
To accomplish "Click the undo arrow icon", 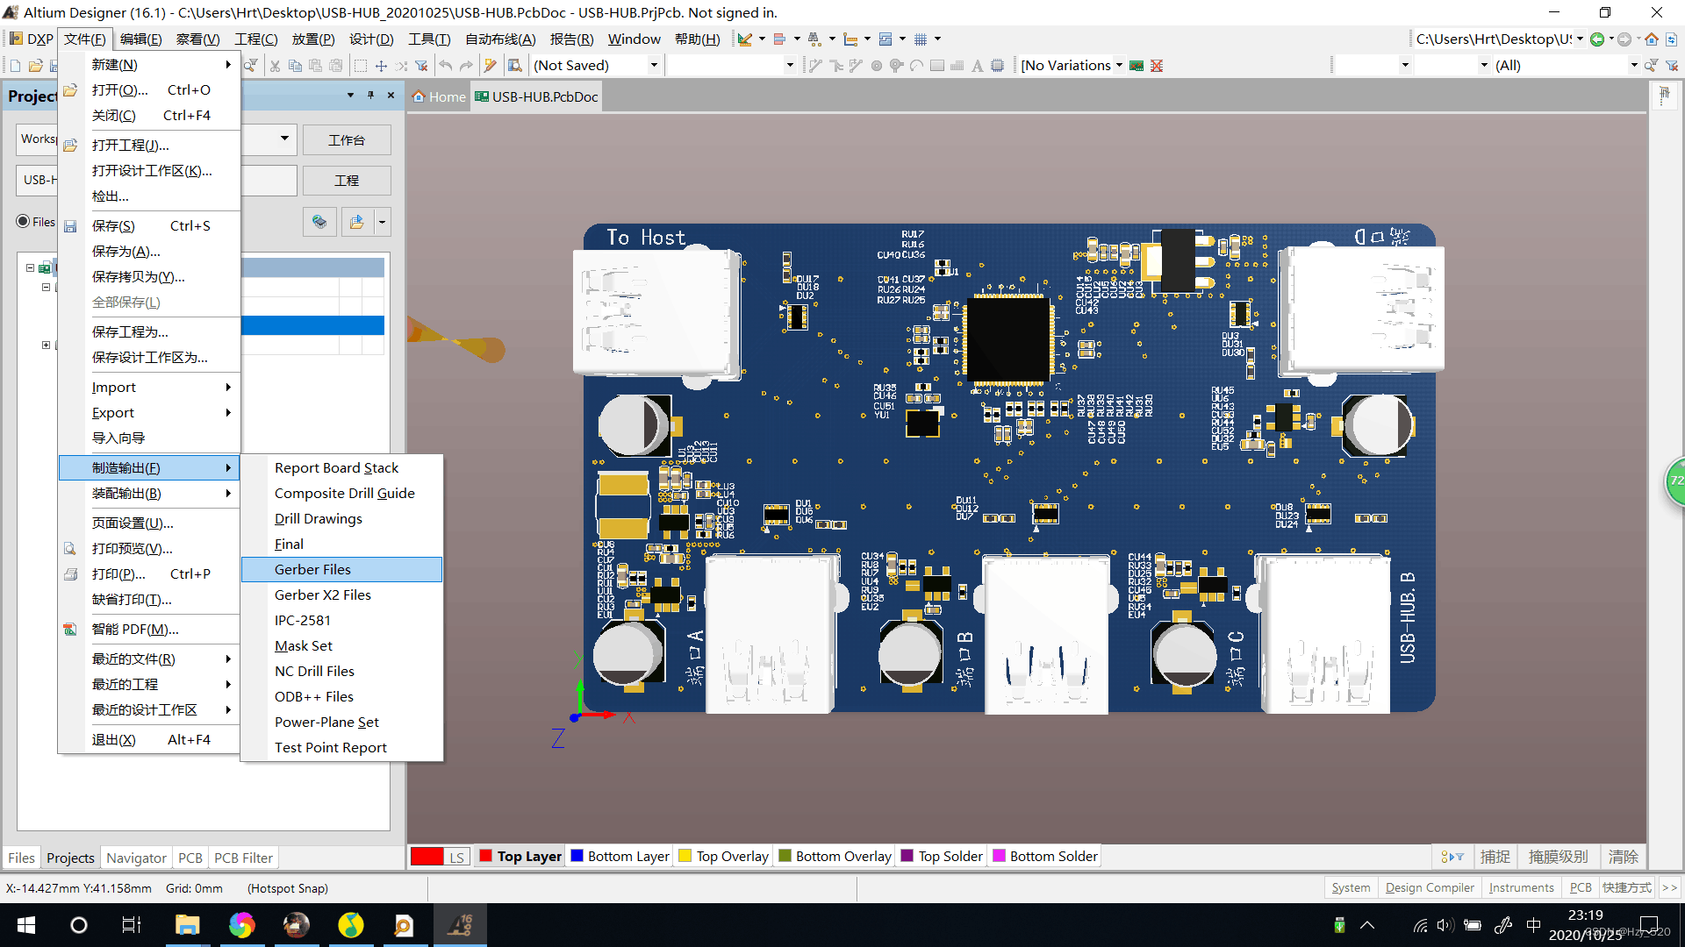I will [446, 66].
